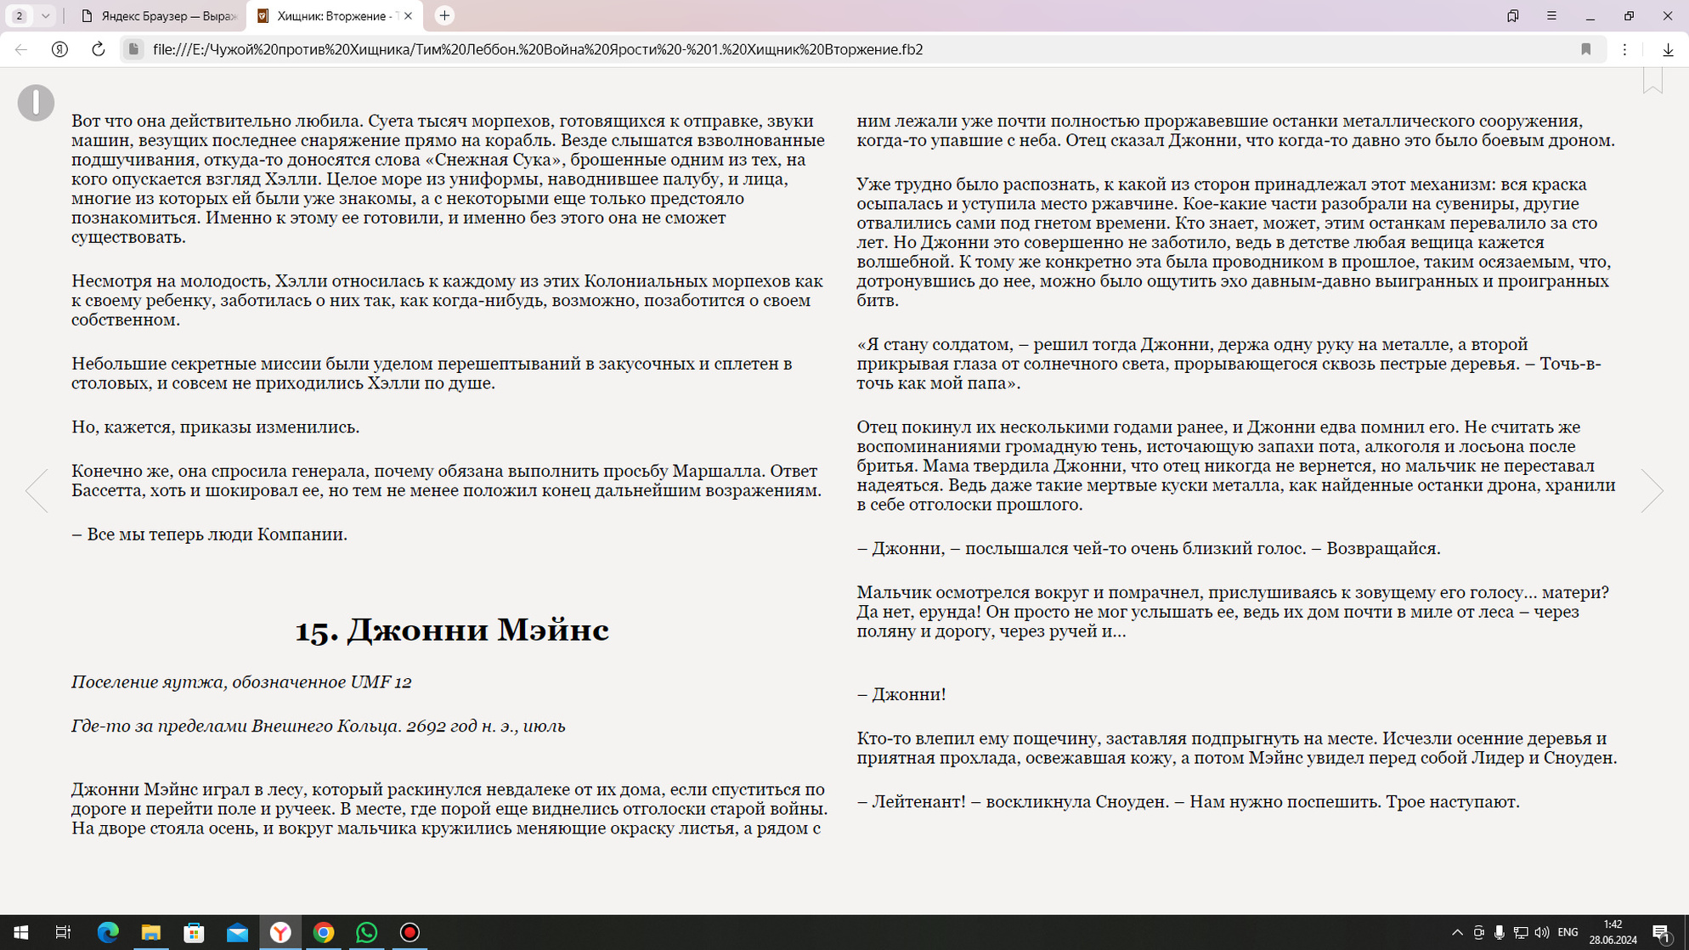Add a bookmark with the ribbon icon

pyautogui.click(x=1652, y=80)
